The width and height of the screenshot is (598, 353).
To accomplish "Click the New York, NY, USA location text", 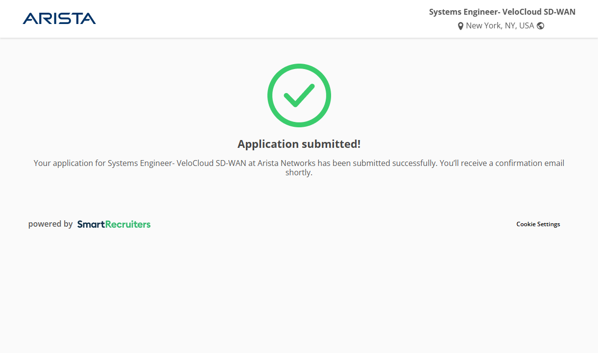I will click(500, 26).
